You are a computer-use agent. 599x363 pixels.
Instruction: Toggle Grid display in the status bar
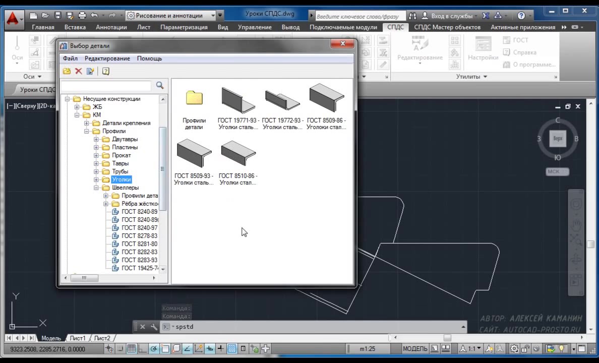(x=132, y=348)
